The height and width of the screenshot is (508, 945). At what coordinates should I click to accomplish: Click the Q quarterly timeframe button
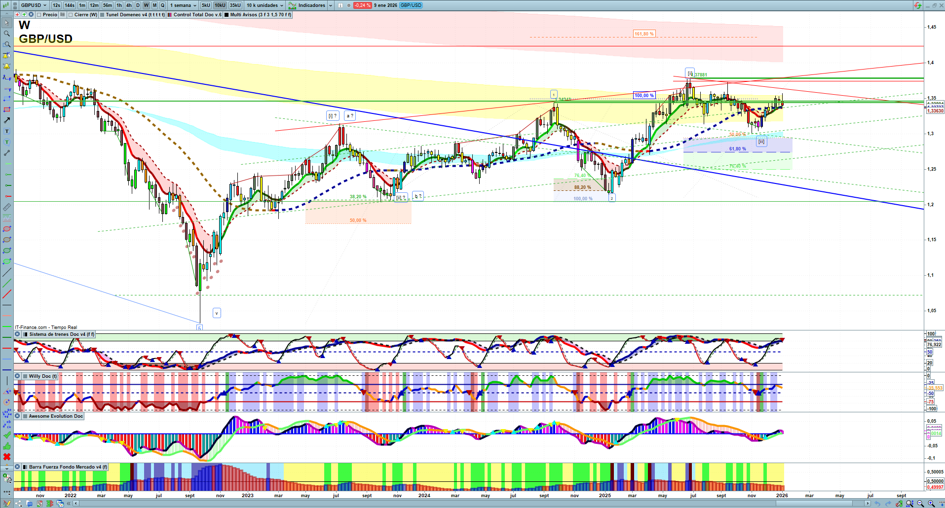point(162,5)
